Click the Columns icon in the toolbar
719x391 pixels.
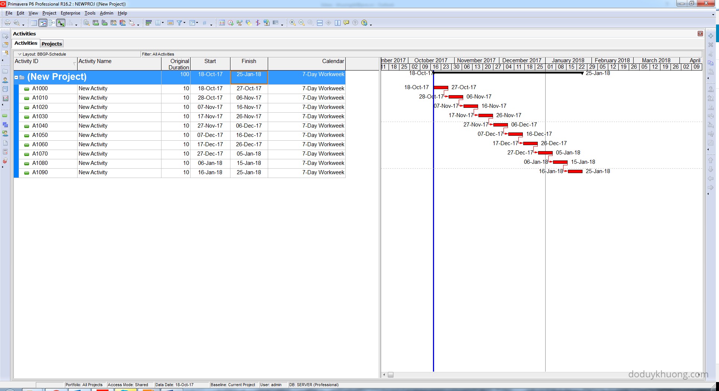[x=158, y=23]
